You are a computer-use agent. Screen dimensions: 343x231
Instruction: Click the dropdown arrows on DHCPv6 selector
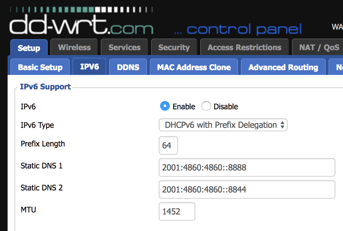pos(282,125)
